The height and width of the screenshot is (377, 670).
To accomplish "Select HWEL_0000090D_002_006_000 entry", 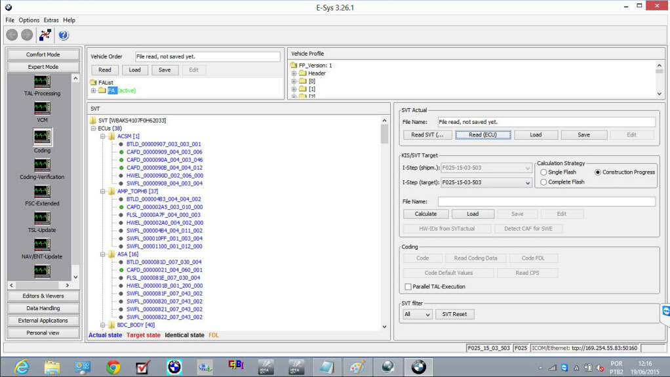I will (x=165, y=176).
